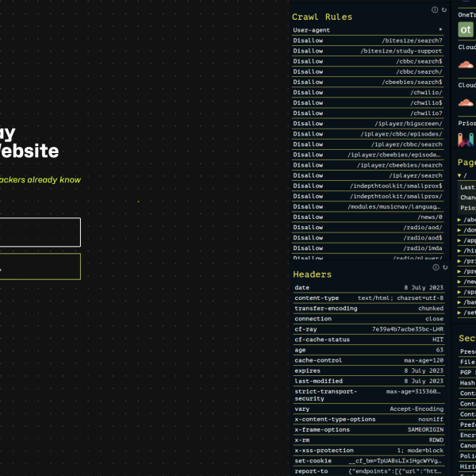
Task: Click the 'connection' close row
Action: [x=369, y=318]
